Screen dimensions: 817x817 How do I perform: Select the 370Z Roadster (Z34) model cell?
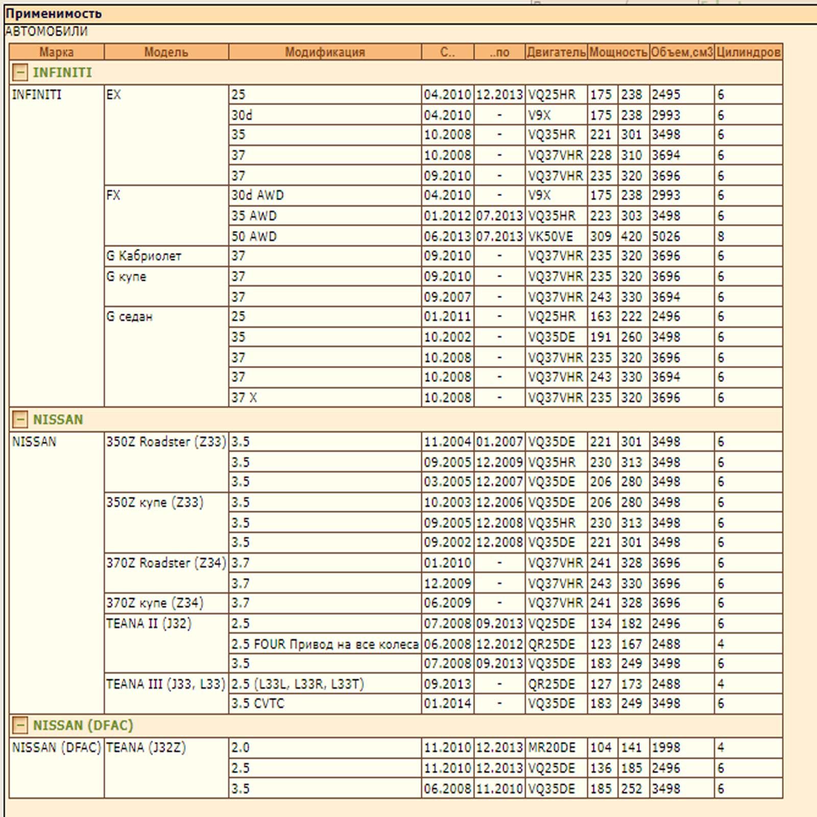coord(166,573)
